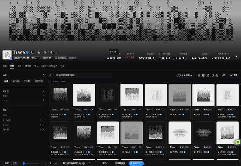Click the max price ETH input field

(98, 164)
